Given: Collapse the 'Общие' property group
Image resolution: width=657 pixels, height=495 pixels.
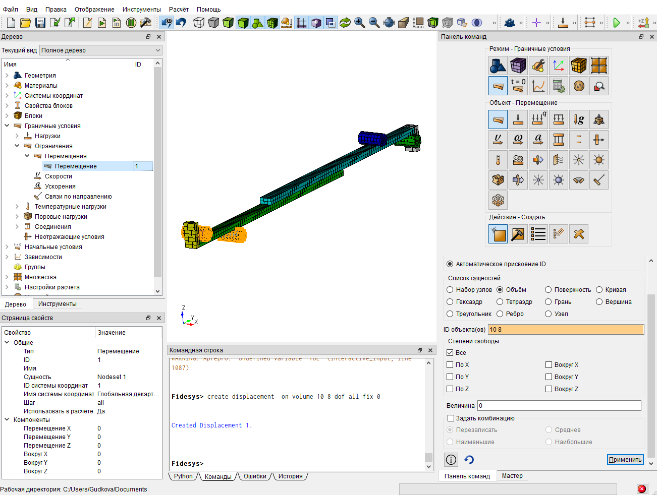Looking at the screenshot, I should [7, 343].
